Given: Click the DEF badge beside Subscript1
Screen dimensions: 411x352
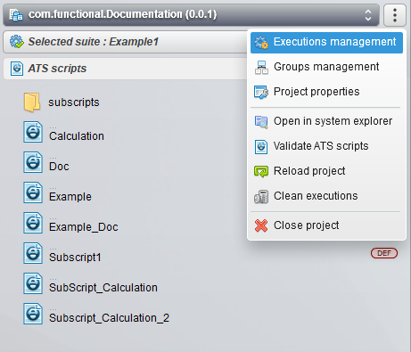Looking at the screenshot, I should pos(384,253).
